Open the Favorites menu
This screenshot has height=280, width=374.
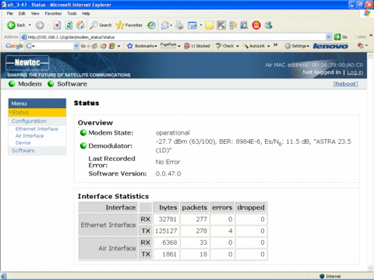point(53,13)
